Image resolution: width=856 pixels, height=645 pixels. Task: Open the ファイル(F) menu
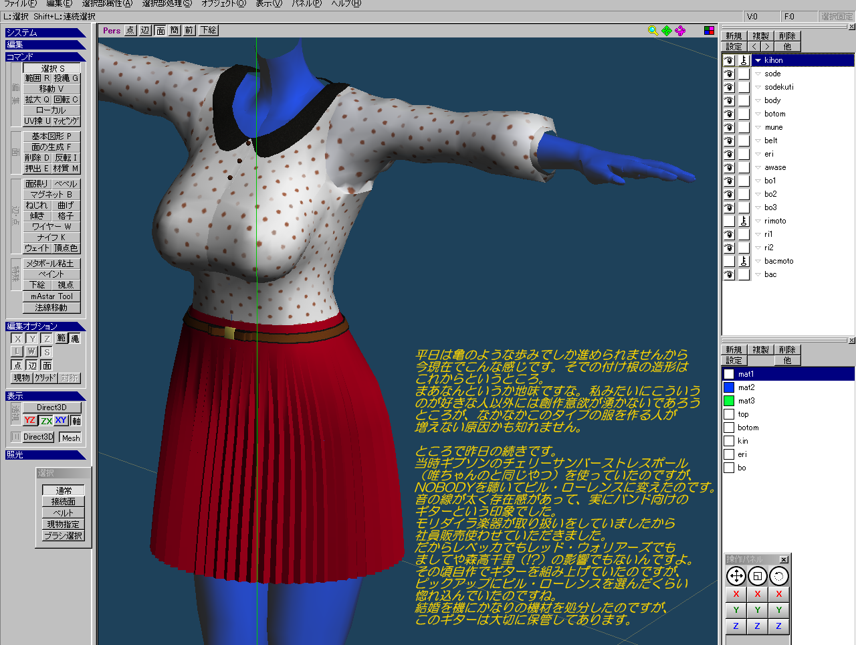click(x=20, y=4)
